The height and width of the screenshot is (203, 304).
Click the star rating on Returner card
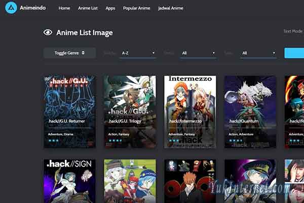[54, 141]
